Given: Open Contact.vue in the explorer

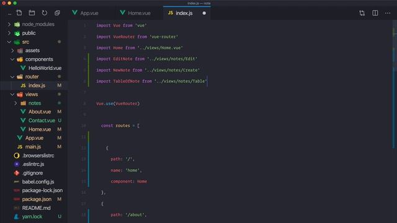Looking at the screenshot, I should tap(42, 121).
